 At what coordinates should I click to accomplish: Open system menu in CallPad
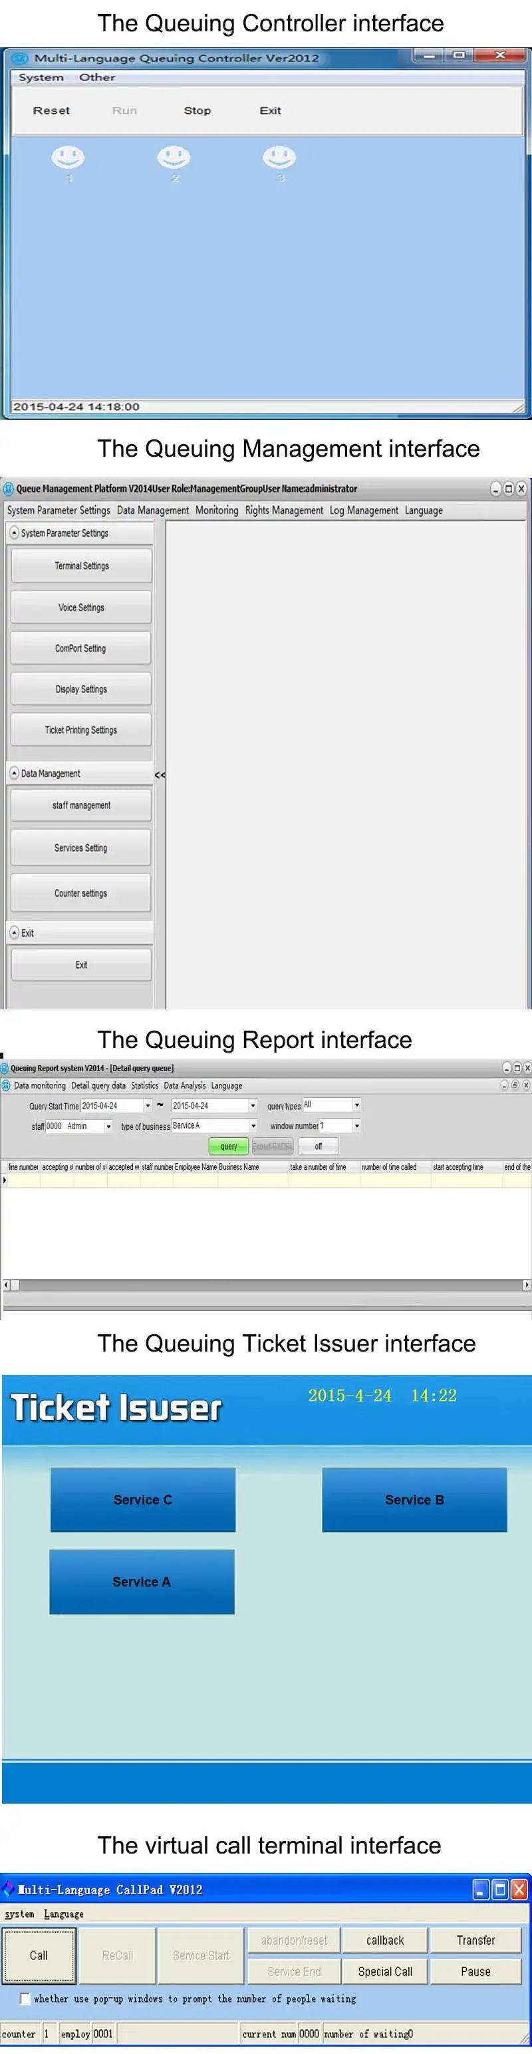(x=19, y=1914)
